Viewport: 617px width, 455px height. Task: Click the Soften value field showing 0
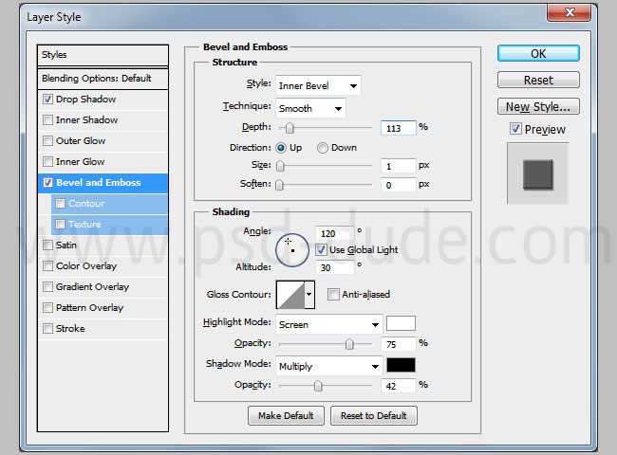399,185
